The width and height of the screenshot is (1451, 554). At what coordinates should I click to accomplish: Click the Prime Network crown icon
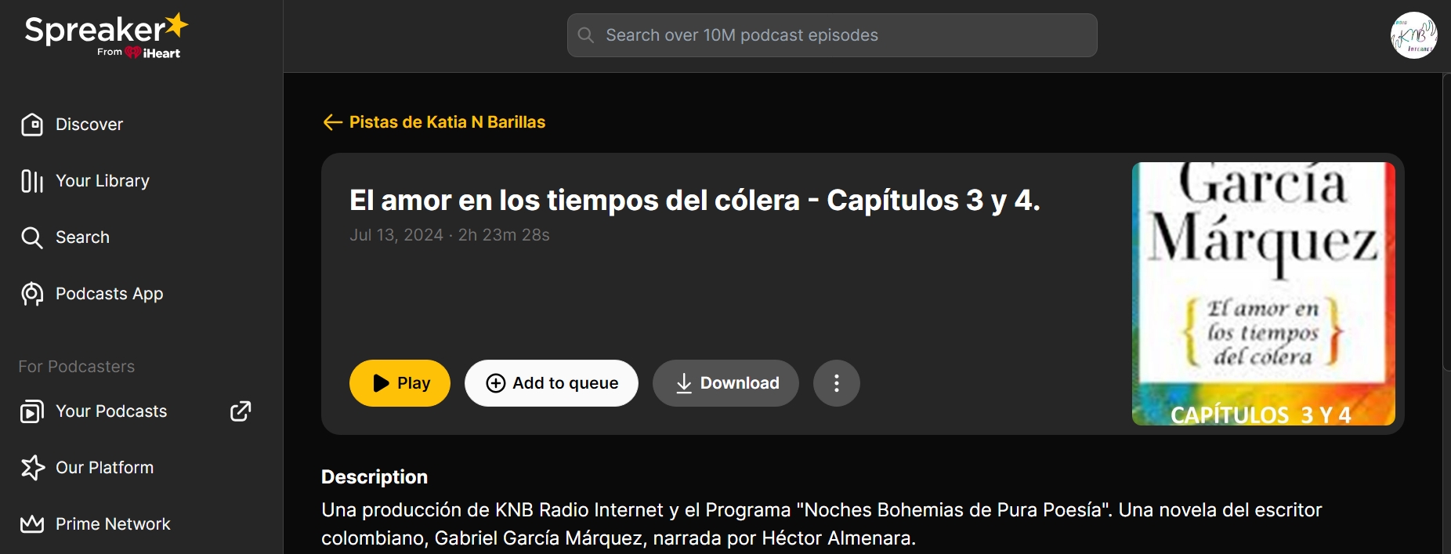(32, 524)
